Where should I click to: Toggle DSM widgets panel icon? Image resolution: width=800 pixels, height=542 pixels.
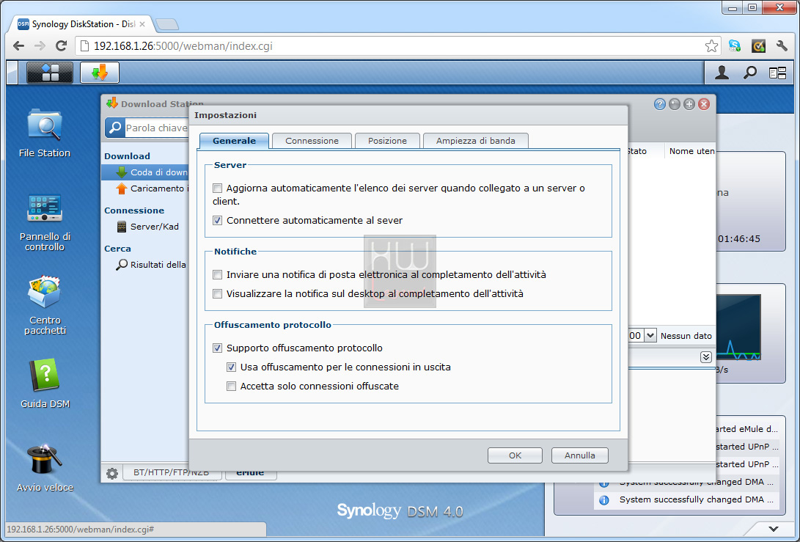[x=777, y=73]
